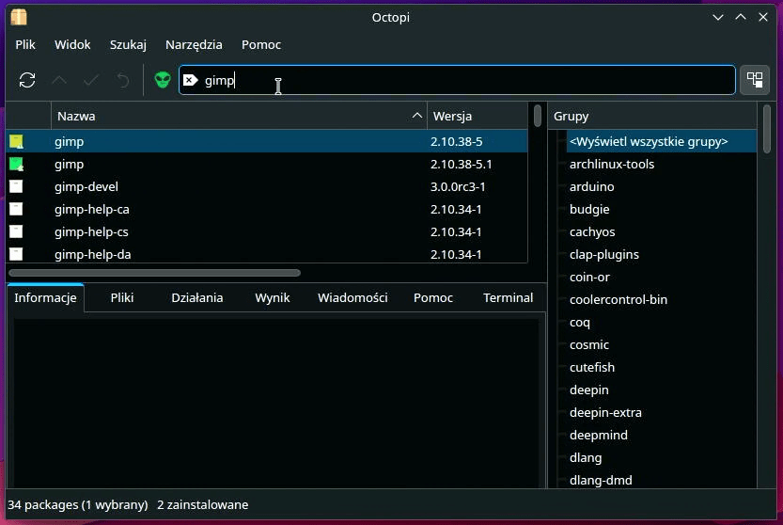Open the Szukaj menu

[x=128, y=44]
